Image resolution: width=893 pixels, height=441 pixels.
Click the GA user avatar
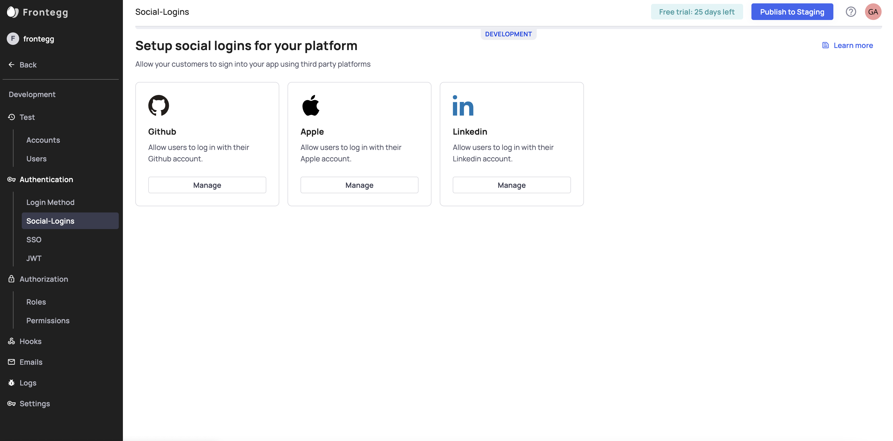pyautogui.click(x=873, y=12)
